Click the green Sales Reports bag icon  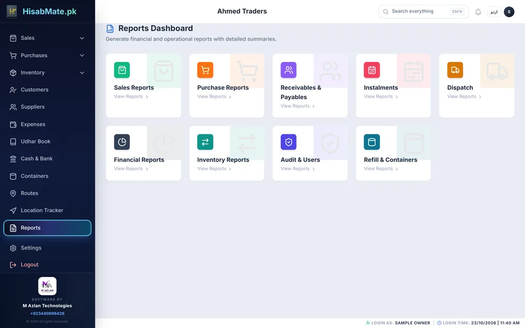pyautogui.click(x=122, y=70)
